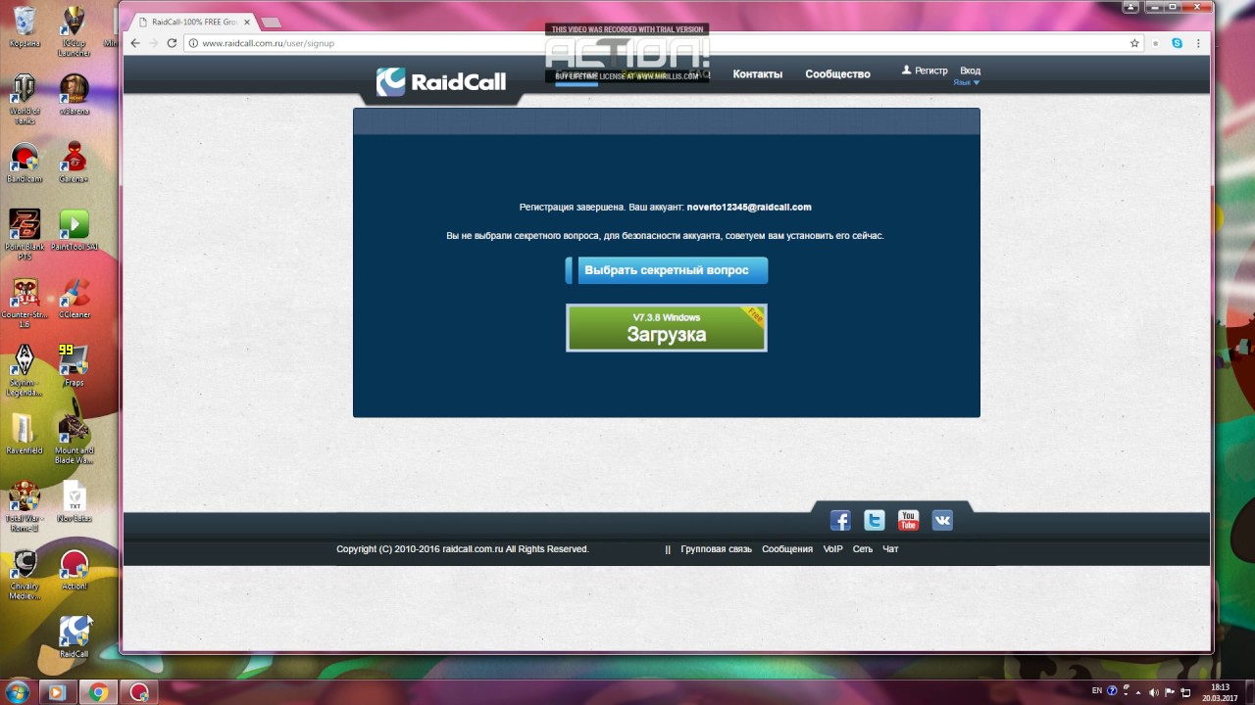Select the Fraps desktop icon

74,364
